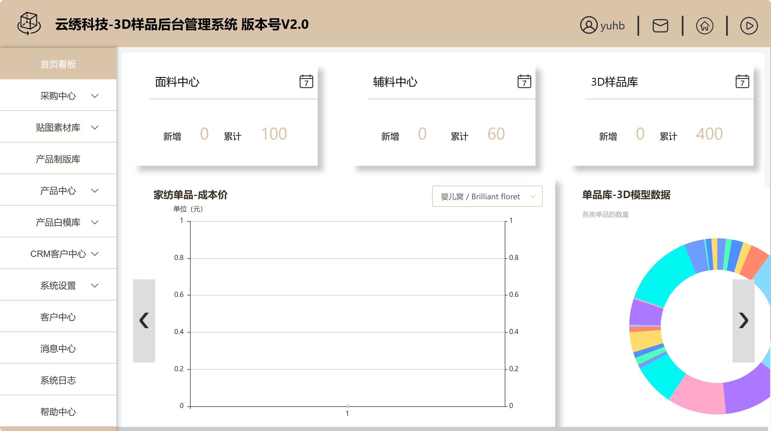
Task: Open the mail envelope icon in header
Action: coord(660,25)
